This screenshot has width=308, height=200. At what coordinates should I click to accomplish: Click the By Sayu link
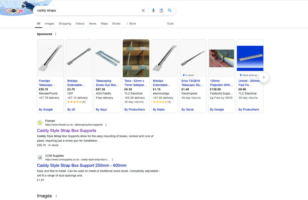(x=101, y=110)
